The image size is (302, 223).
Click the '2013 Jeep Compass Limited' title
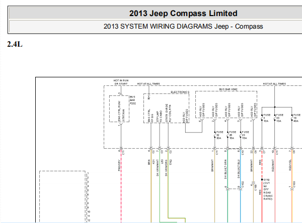(183, 14)
